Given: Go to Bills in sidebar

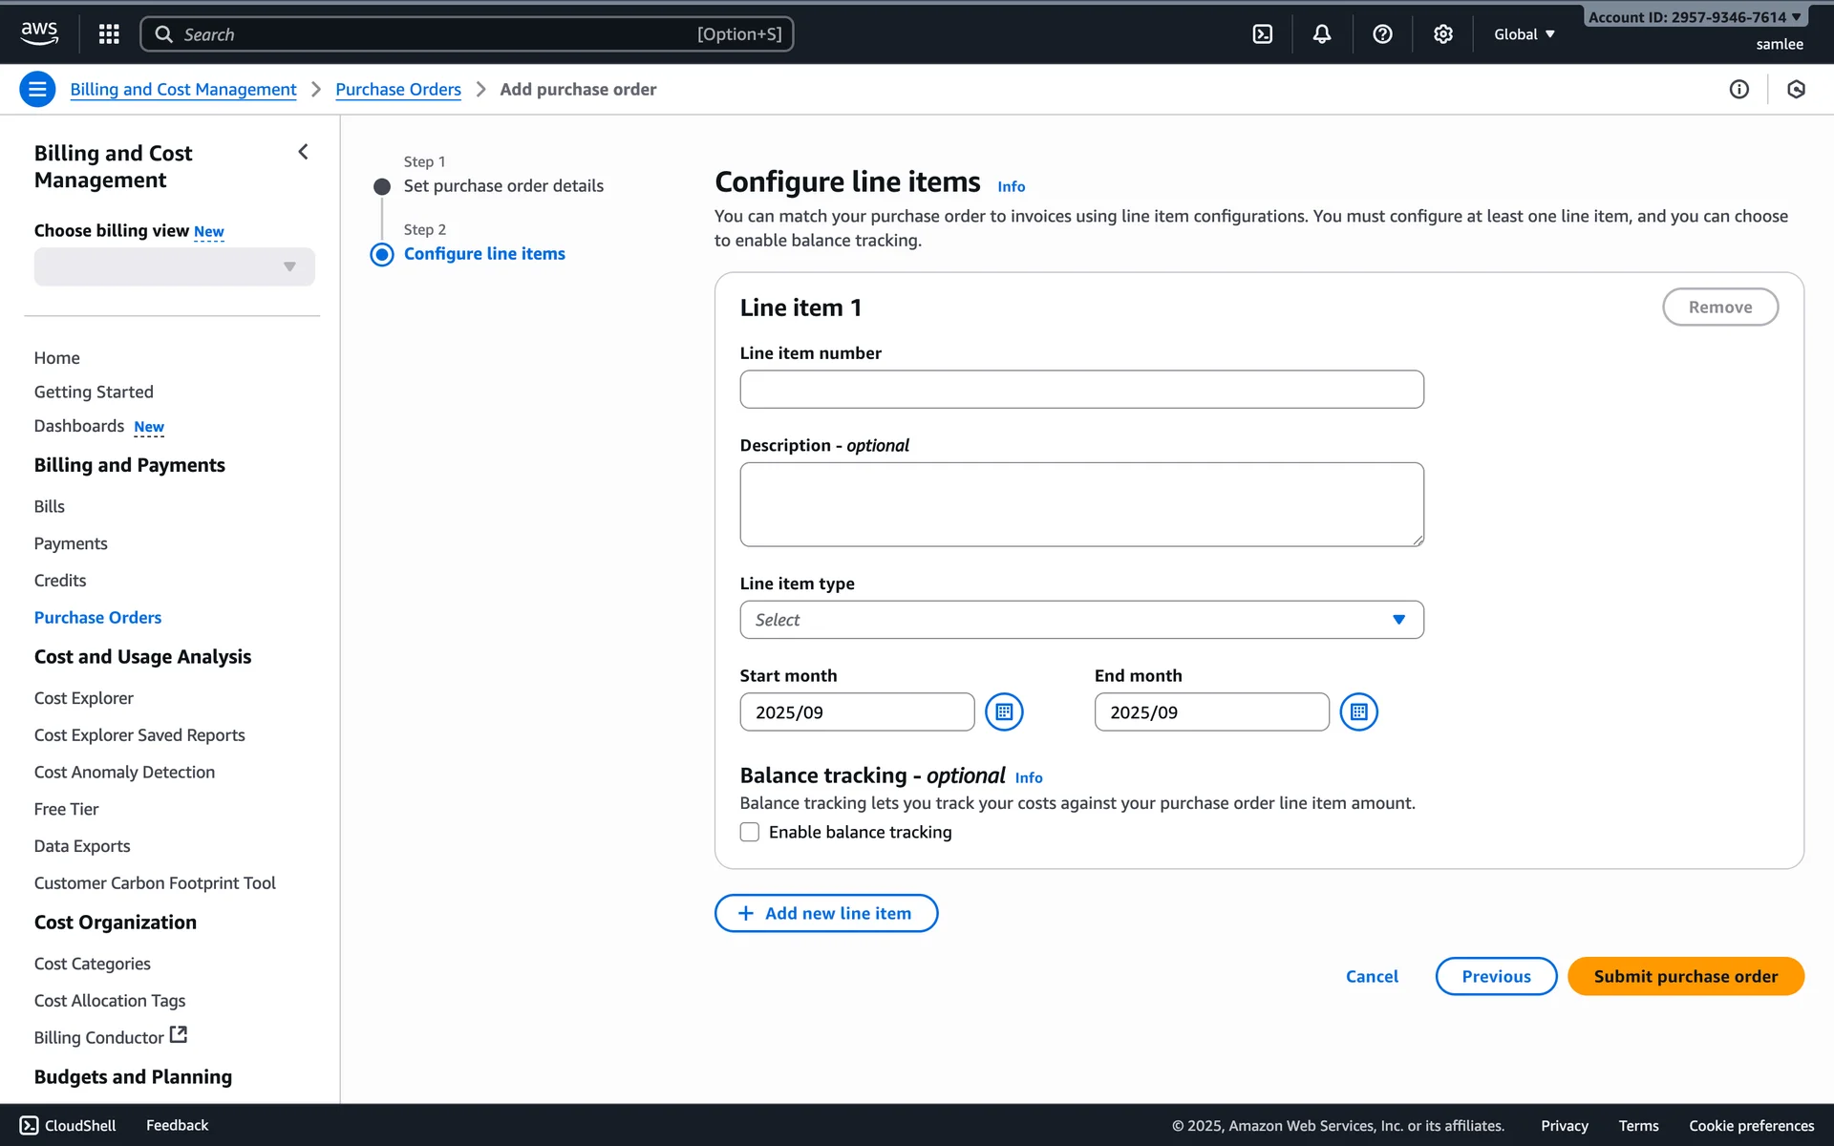Looking at the screenshot, I should [50, 506].
